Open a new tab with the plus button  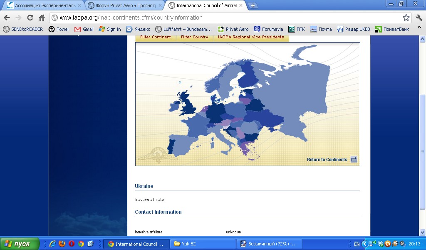(x=253, y=5)
